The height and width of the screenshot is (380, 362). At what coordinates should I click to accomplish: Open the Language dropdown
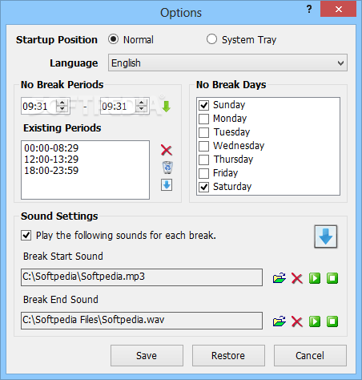tap(227, 63)
